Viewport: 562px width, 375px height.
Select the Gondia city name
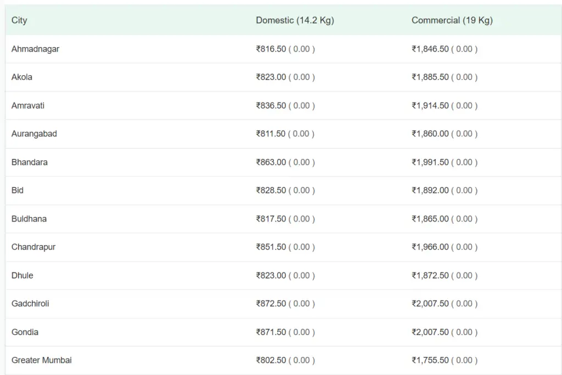click(x=25, y=332)
